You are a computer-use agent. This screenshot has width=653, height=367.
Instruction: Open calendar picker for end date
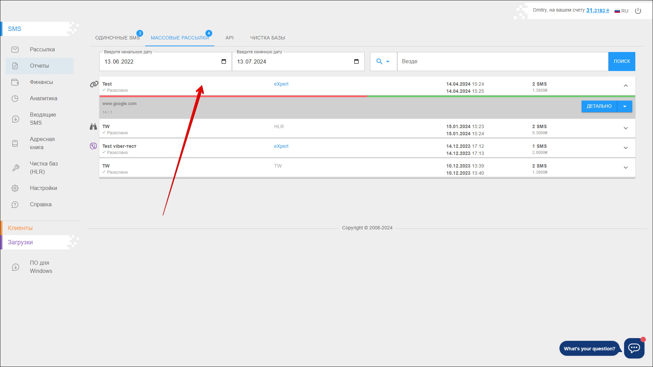(x=356, y=62)
